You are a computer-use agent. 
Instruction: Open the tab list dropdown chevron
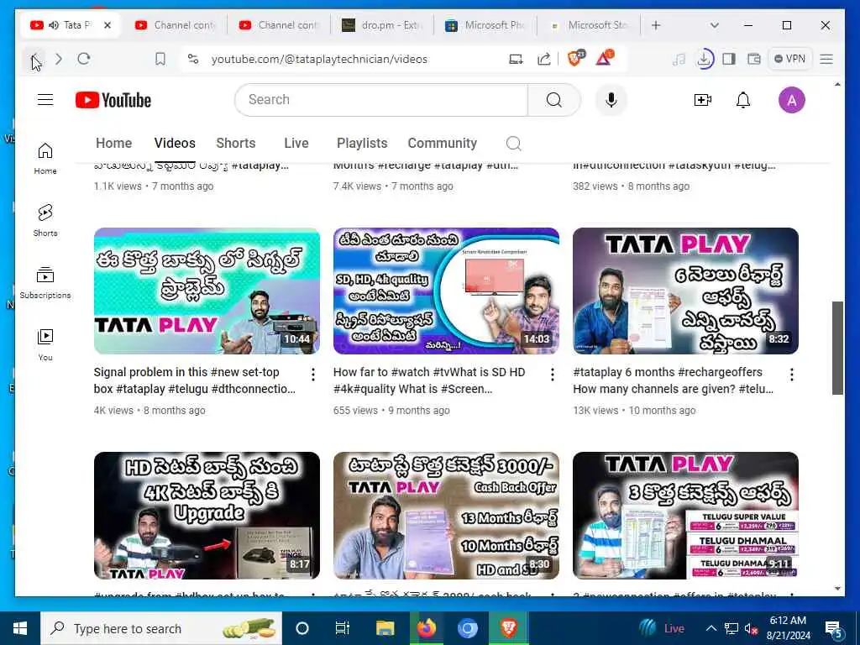point(714,25)
